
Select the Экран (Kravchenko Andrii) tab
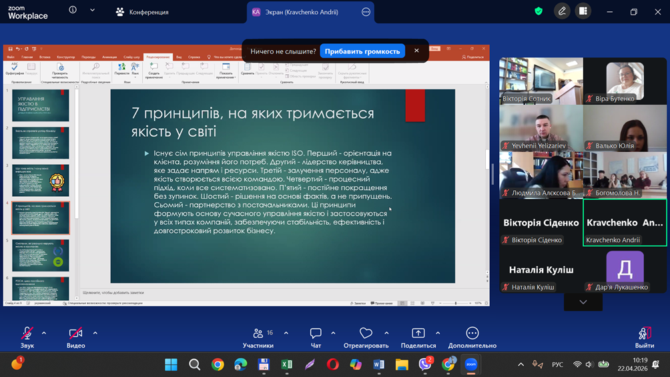(301, 12)
